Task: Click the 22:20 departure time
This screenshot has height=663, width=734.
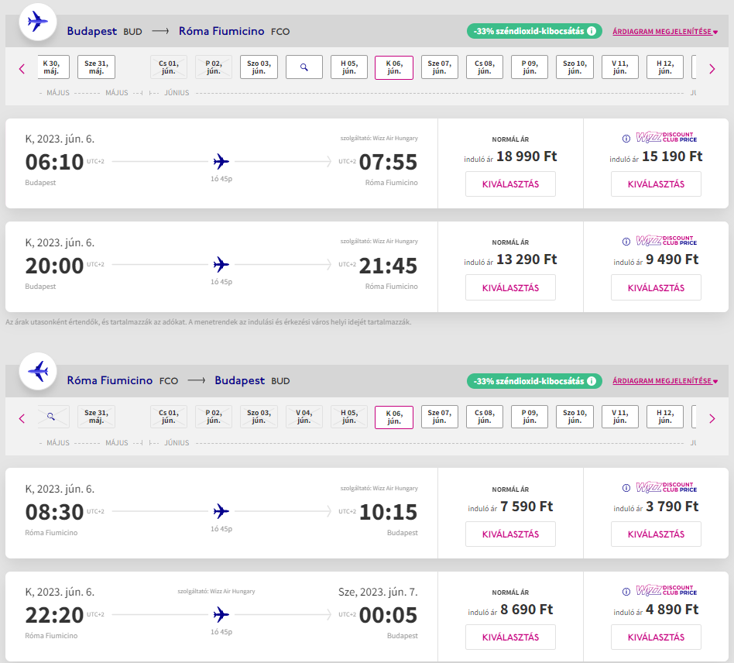Action: pyautogui.click(x=54, y=615)
